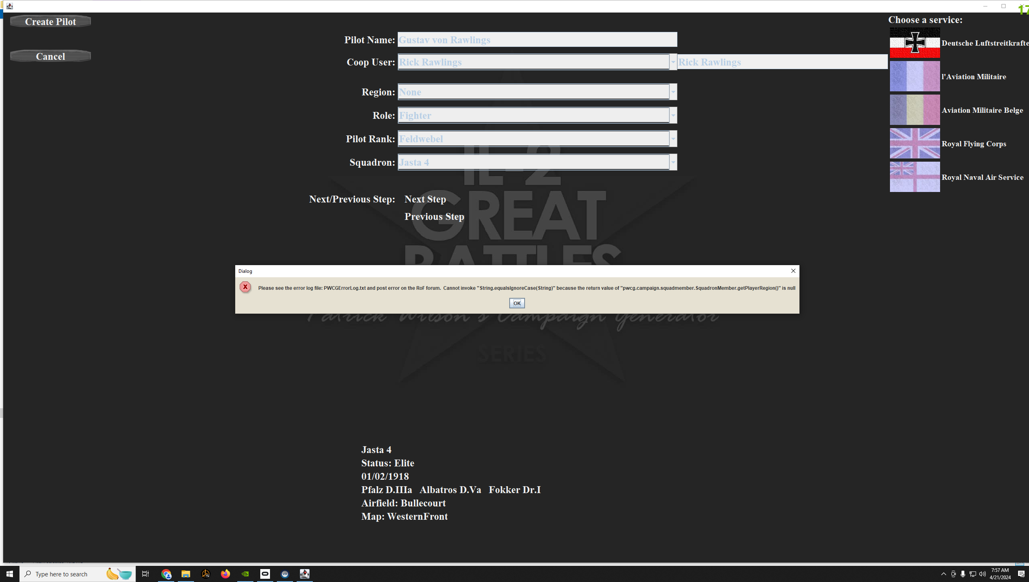This screenshot has height=582, width=1029.
Task: Open the Oculus app in taskbar
Action: (x=265, y=574)
